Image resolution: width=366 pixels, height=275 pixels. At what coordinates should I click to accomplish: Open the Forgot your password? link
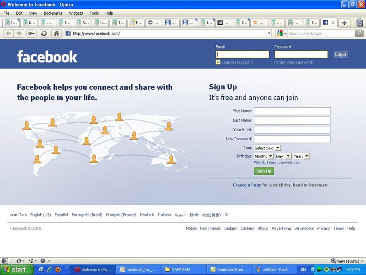[294, 62]
